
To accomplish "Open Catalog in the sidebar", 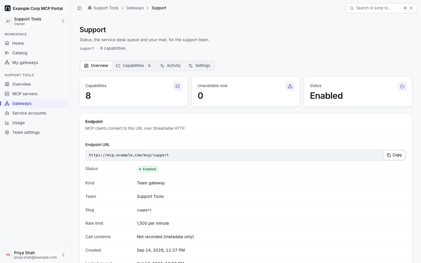I will click(35, 53).
